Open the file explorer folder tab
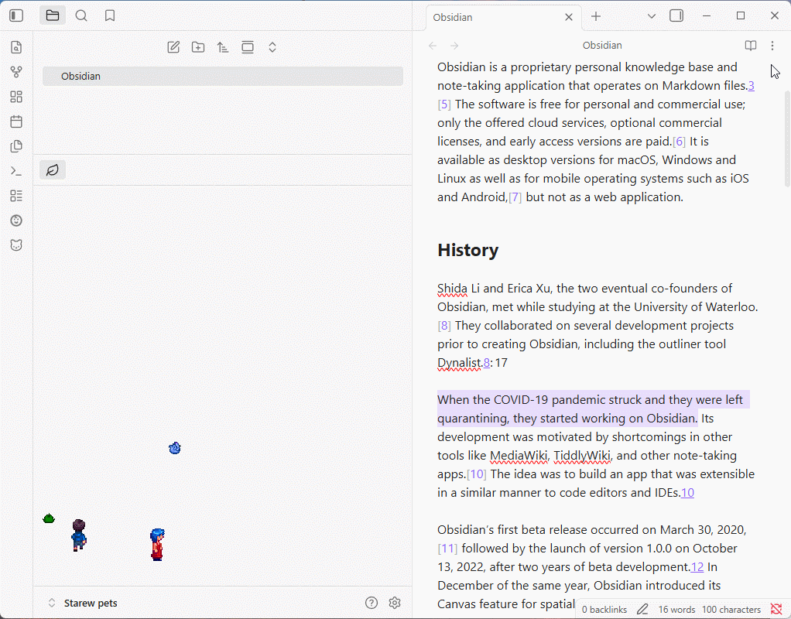 53,15
